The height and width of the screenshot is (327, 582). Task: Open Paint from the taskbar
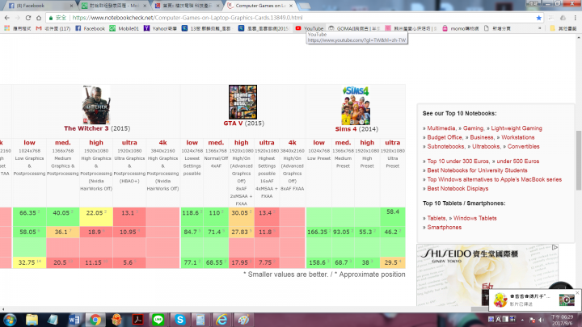tap(243, 320)
